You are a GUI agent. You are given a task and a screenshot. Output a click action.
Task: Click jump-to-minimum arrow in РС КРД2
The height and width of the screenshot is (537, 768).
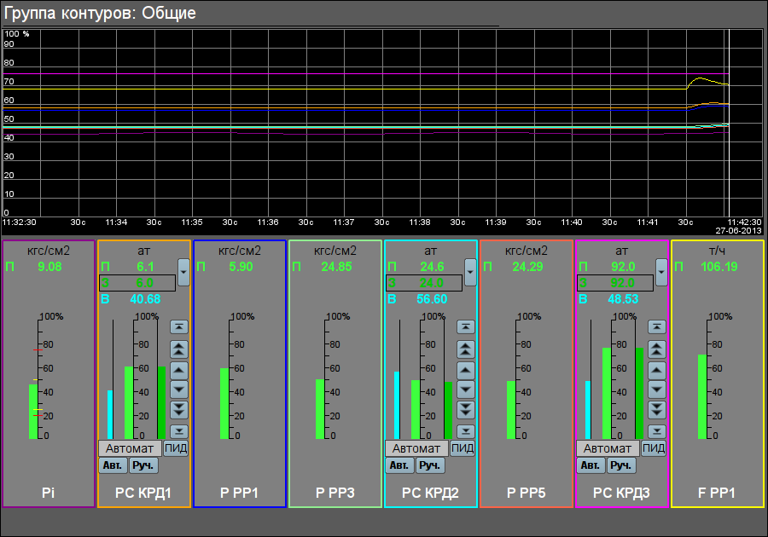466,431
